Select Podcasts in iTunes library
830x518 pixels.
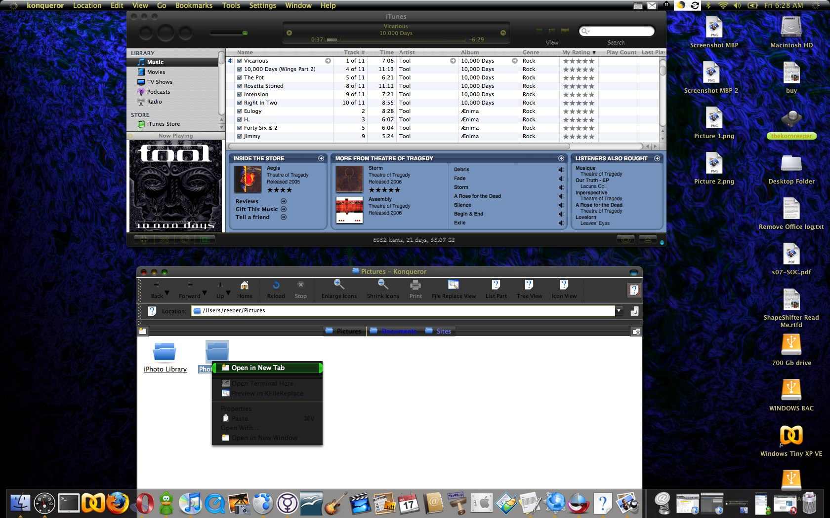172,92
